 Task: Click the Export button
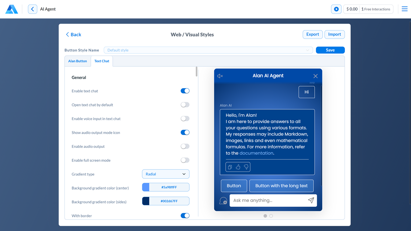[312, 34]
